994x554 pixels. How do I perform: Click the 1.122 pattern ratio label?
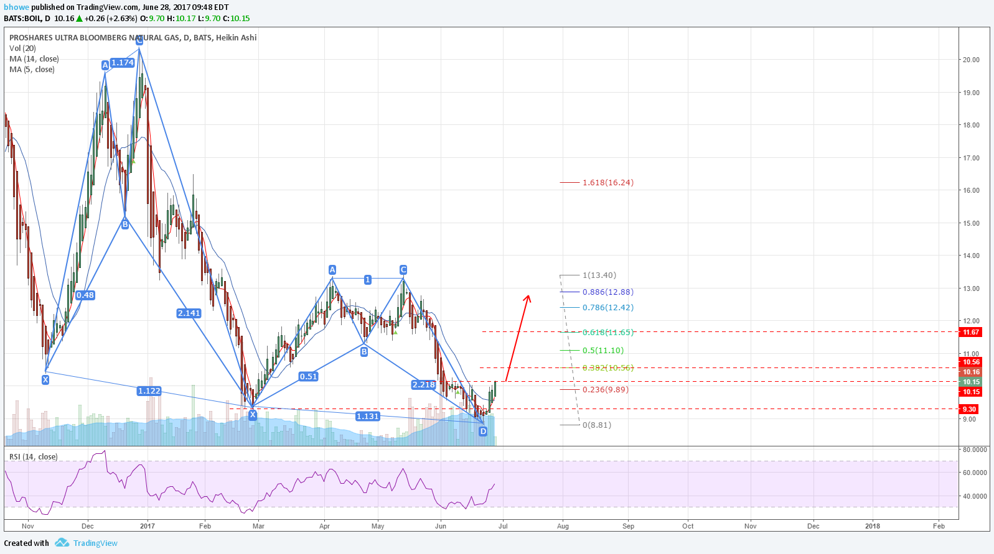click(149, 390)
